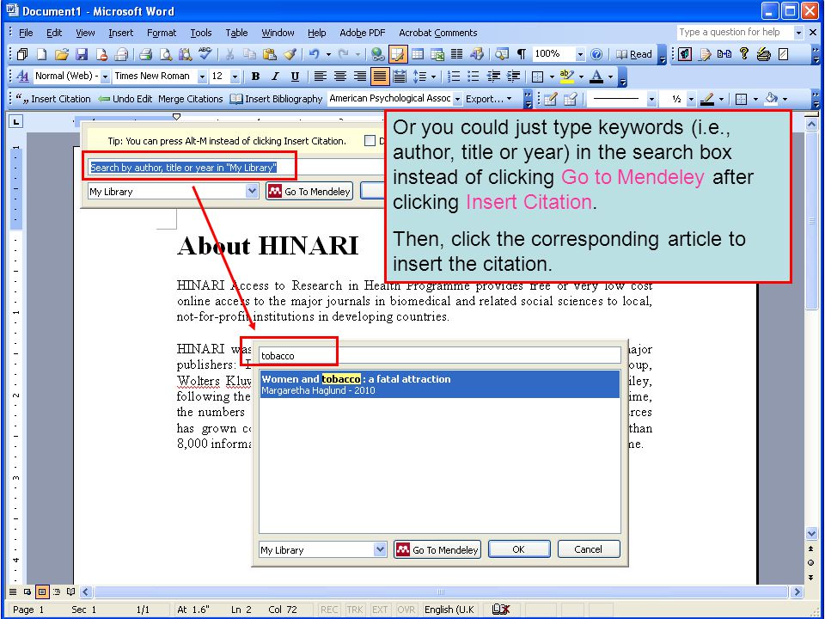Image resolution: width=825 pixels, height=619 pixels.
Task: Toggle Center paragraph alignment
Action: 340,77
